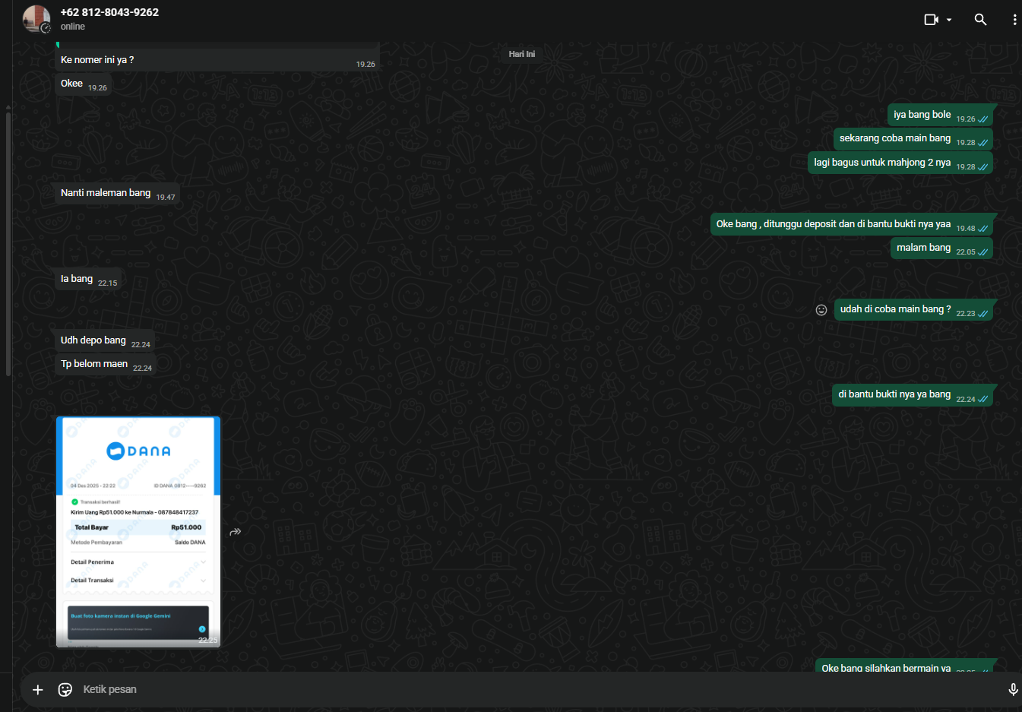Select 'Oke bang , ditunggu deposit' message
Image resolution: width=1022 pixels, height=712 pixels.
click(852, 224)
